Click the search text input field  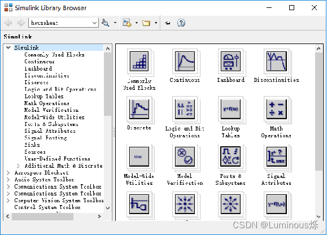[61, 23]
